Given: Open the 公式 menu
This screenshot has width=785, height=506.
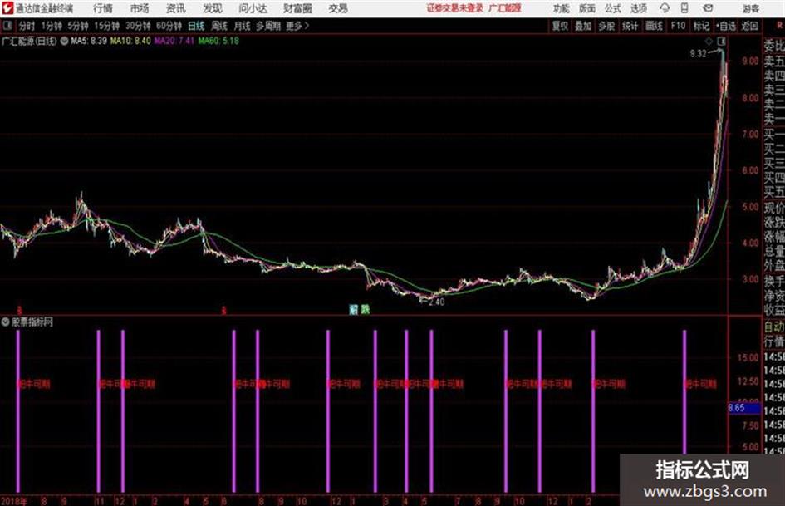Looking at the screenshot, I should (x=613, y=8).
